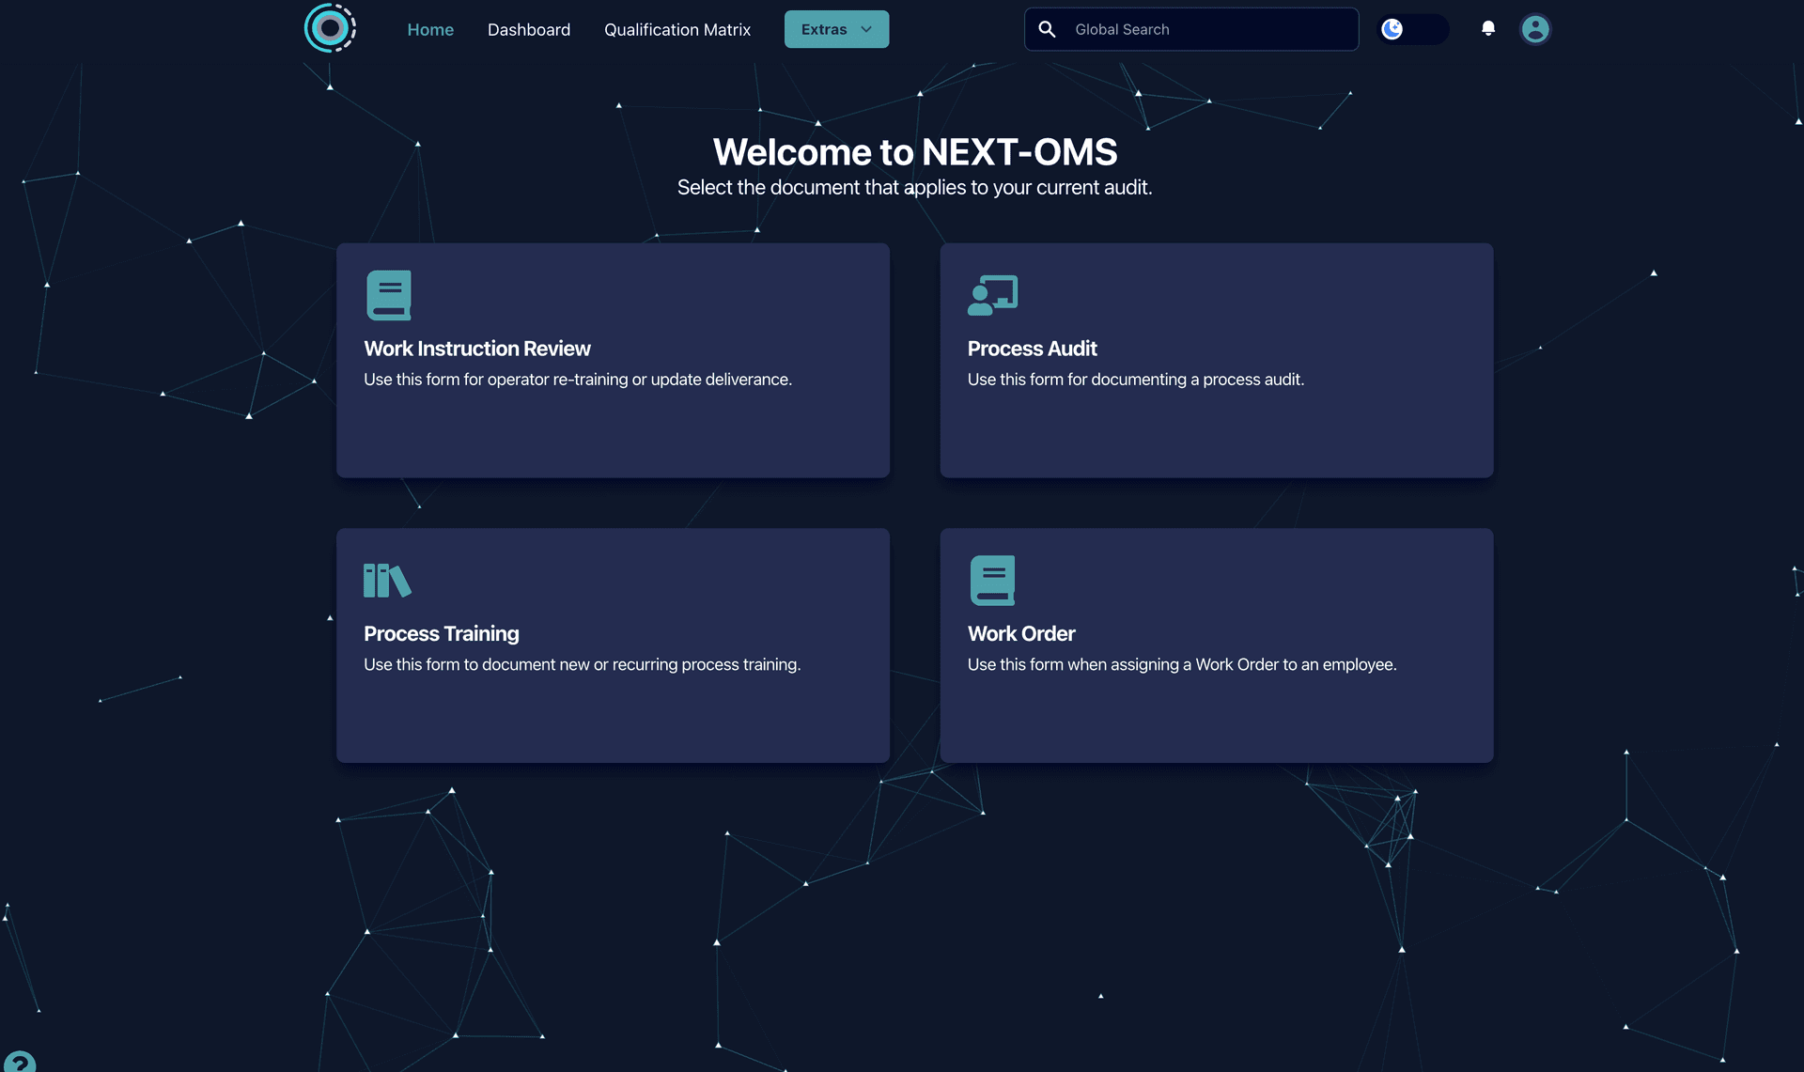Go to the Home tab
1804x1072 pixels.
tap(430, 29)
